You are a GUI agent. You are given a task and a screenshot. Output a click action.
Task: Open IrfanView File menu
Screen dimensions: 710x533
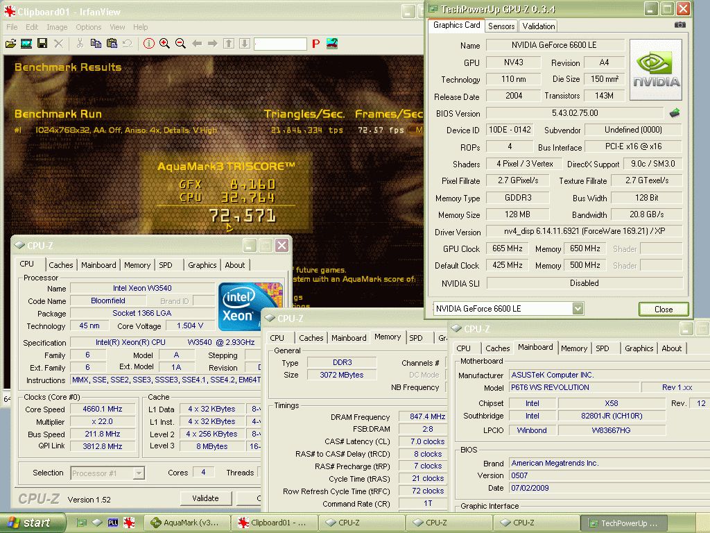pos(12,27)
